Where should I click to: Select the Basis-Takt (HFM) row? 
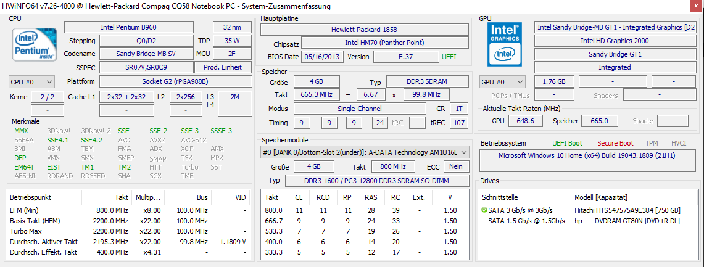[128, 221]
